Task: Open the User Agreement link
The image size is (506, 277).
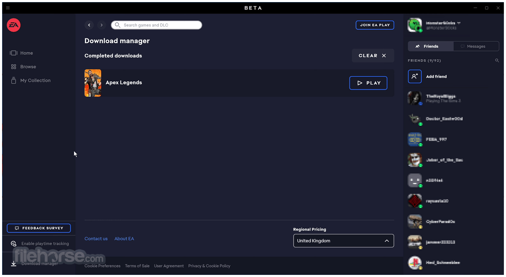Action: click(169, 266)
